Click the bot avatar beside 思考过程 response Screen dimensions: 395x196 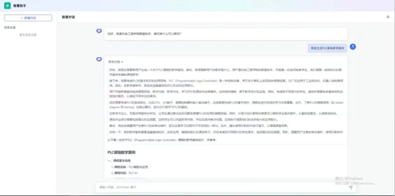point(99,59)
